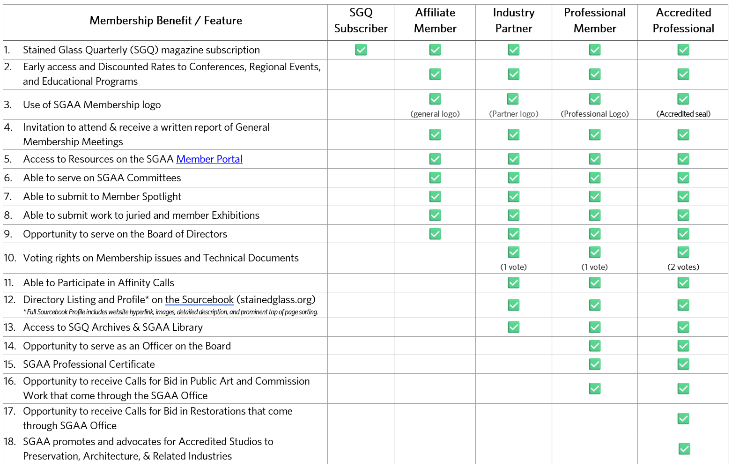The width and height of the screenshot is (732, 468).
Task: Click the green Accredited Studios advocacy checkmark
Action: tap(683, 449)
